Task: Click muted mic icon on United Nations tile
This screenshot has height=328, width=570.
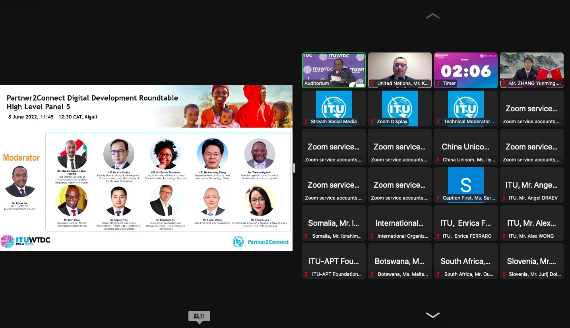Action: (372, 83)
